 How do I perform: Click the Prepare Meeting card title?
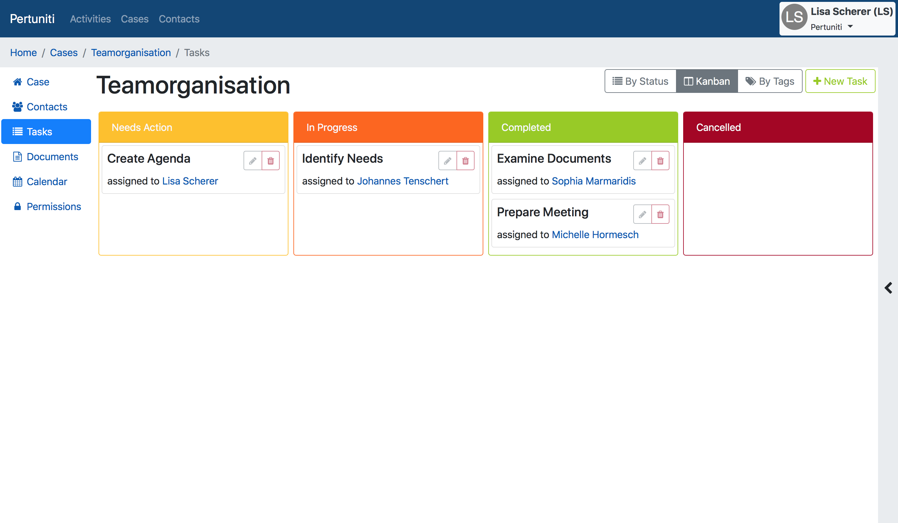coord(542,212)
